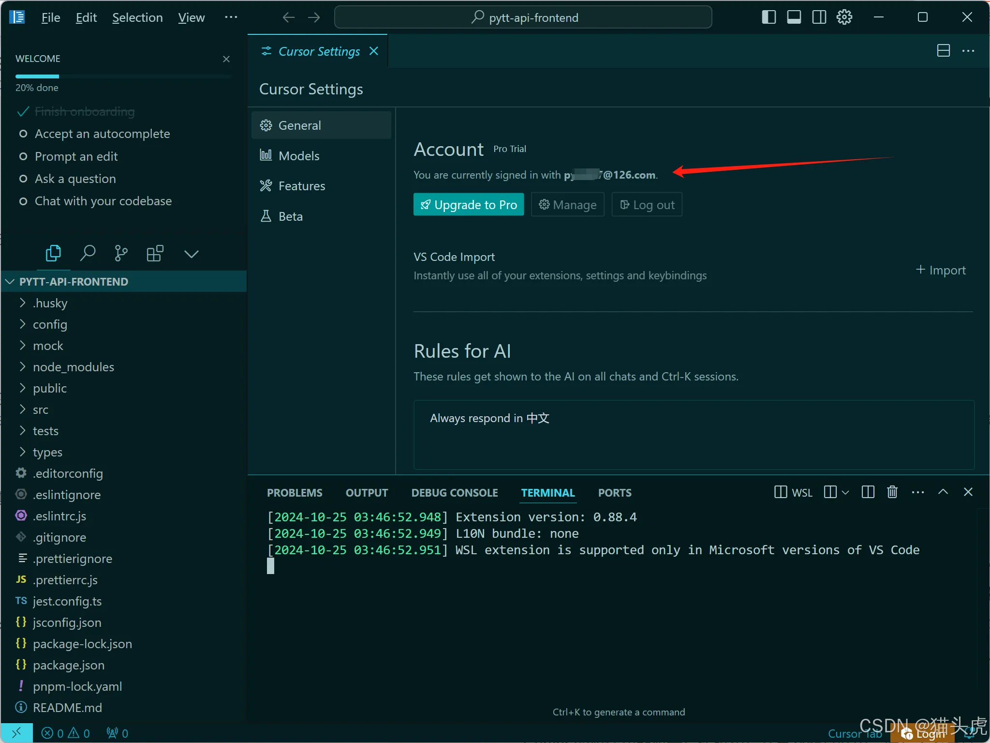
Task: Open the Source Control view icon
Action: pos(121,253)
